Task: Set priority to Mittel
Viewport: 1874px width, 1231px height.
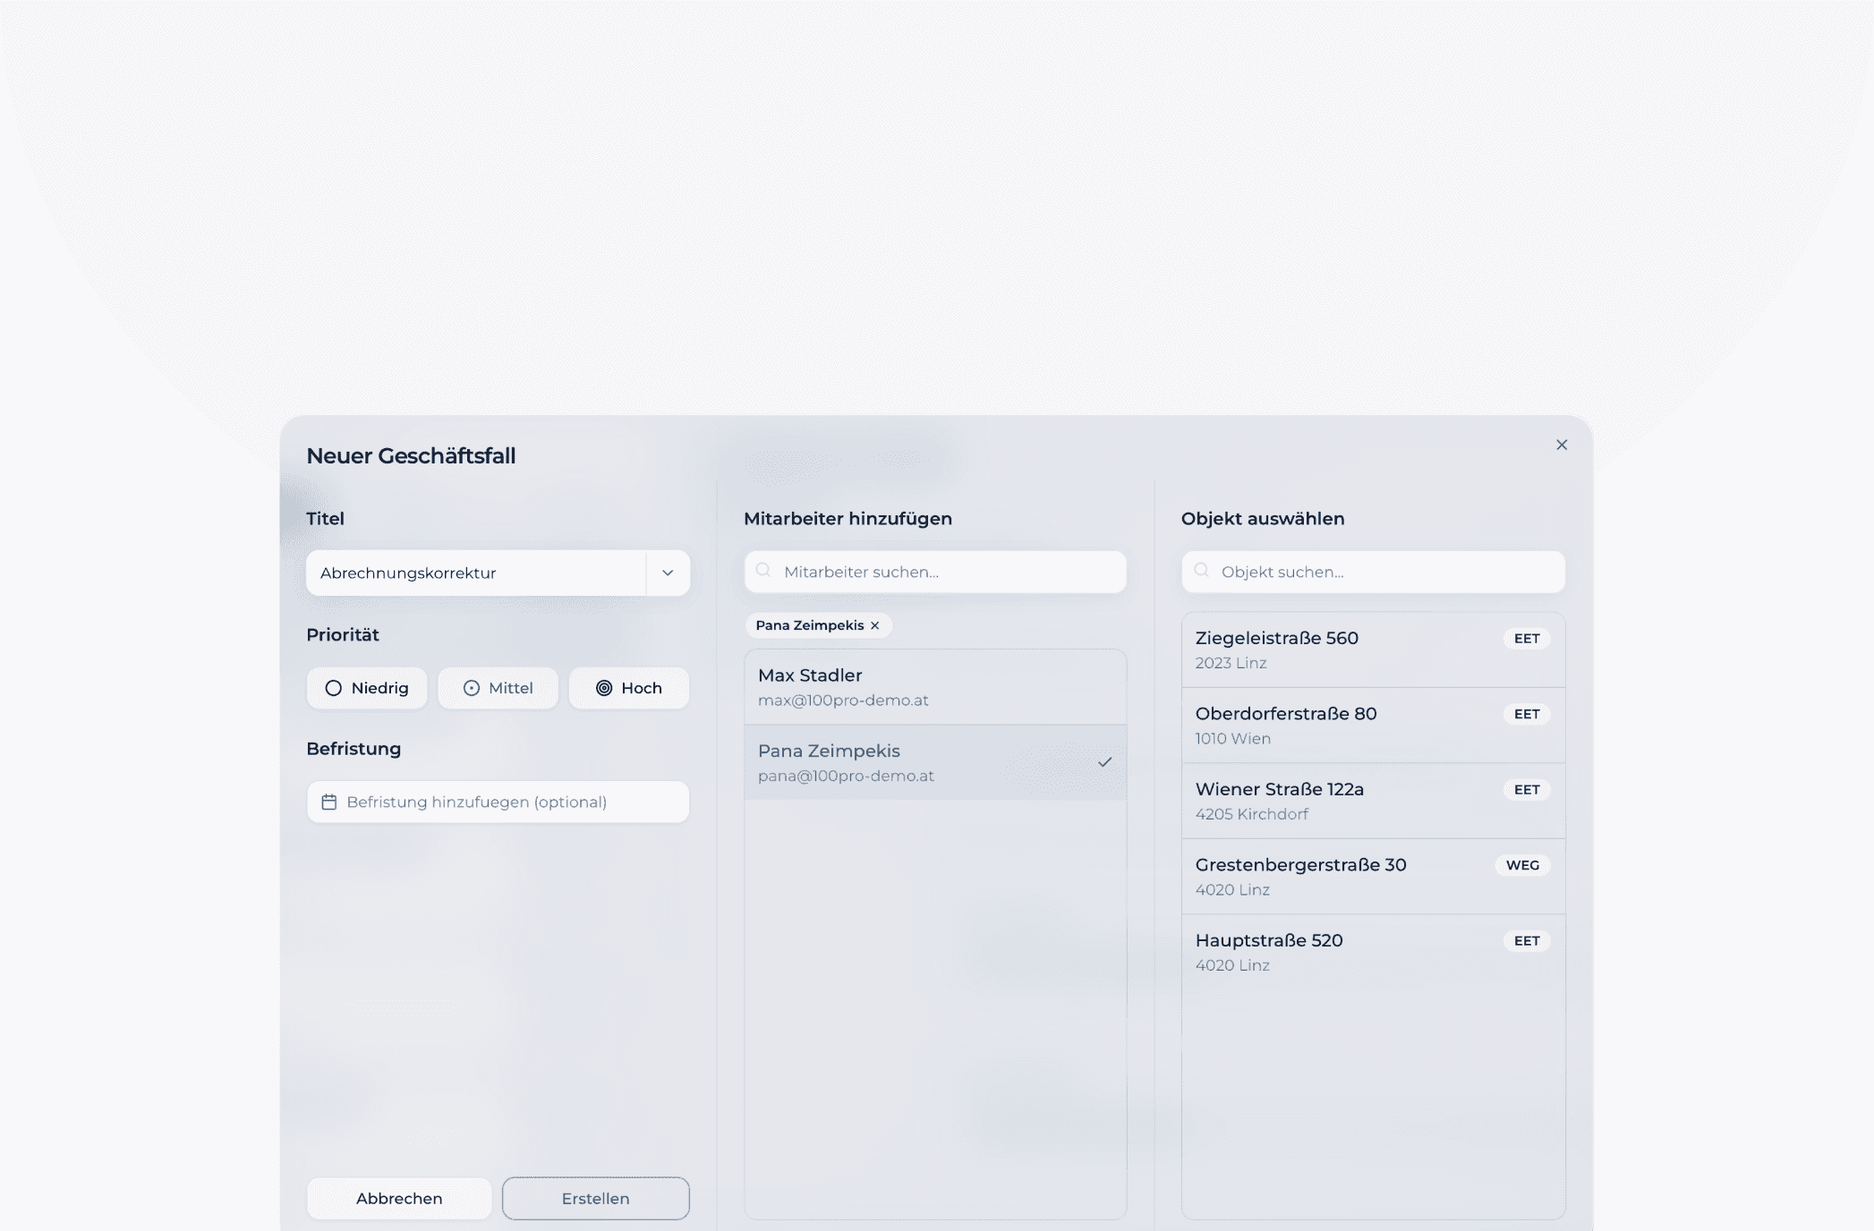Action: pos(498,688)
